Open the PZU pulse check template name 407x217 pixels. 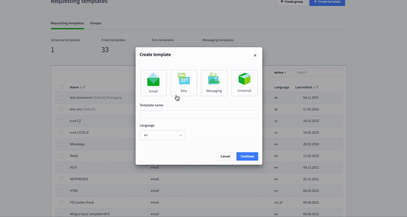[x=82, y=202]
